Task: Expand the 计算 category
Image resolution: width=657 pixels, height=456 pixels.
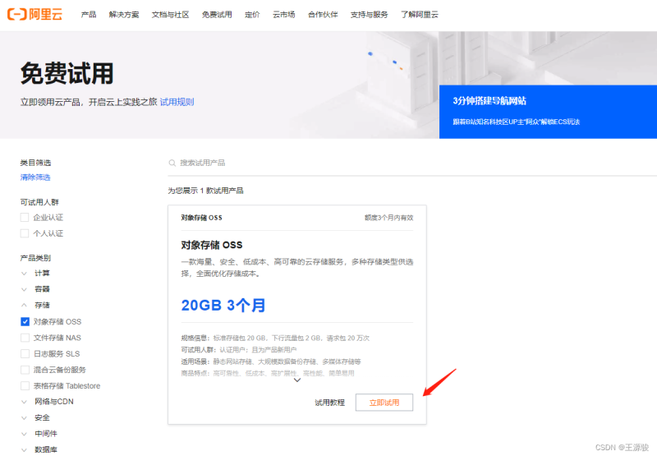Action: tap(25, 273)
